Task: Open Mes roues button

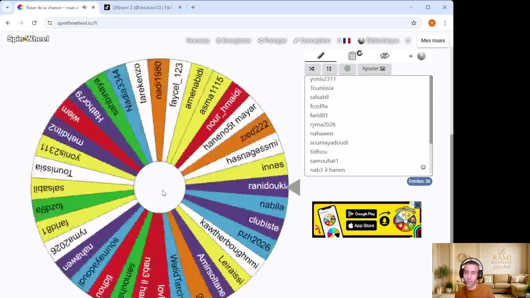Action: [x=433, y=41]
